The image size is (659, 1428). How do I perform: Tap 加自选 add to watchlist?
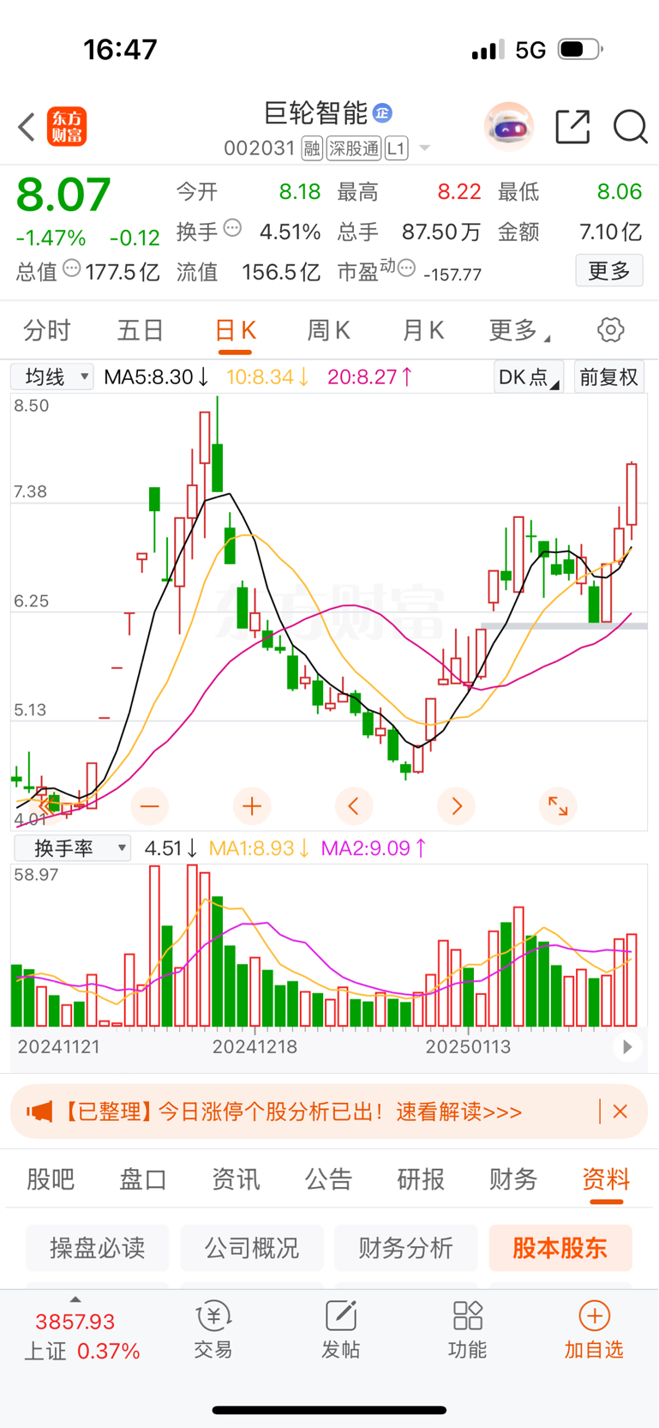click(594, 1330)
